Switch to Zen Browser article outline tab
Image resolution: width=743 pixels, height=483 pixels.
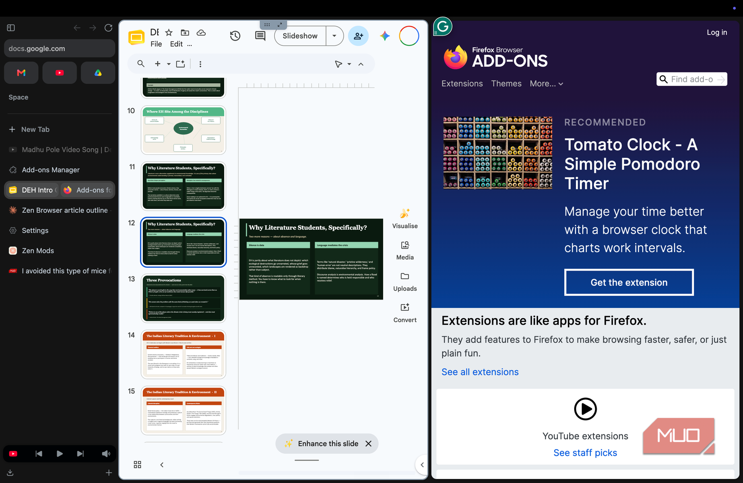(59, 210)
